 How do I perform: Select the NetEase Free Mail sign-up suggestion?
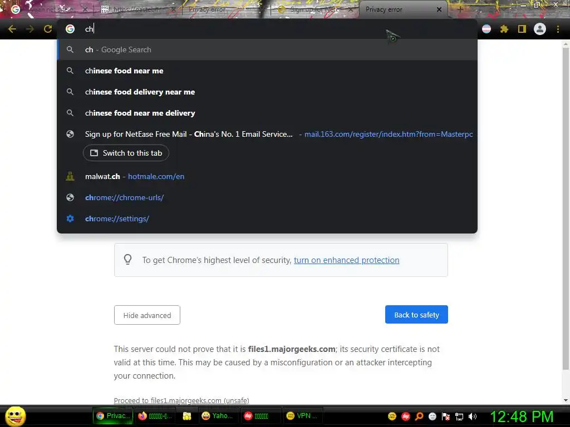(x=267, y=134)
